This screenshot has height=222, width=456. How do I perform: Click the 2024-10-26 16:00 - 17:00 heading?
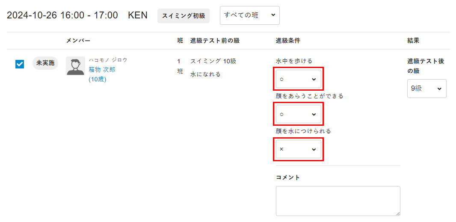coord(62,15)
